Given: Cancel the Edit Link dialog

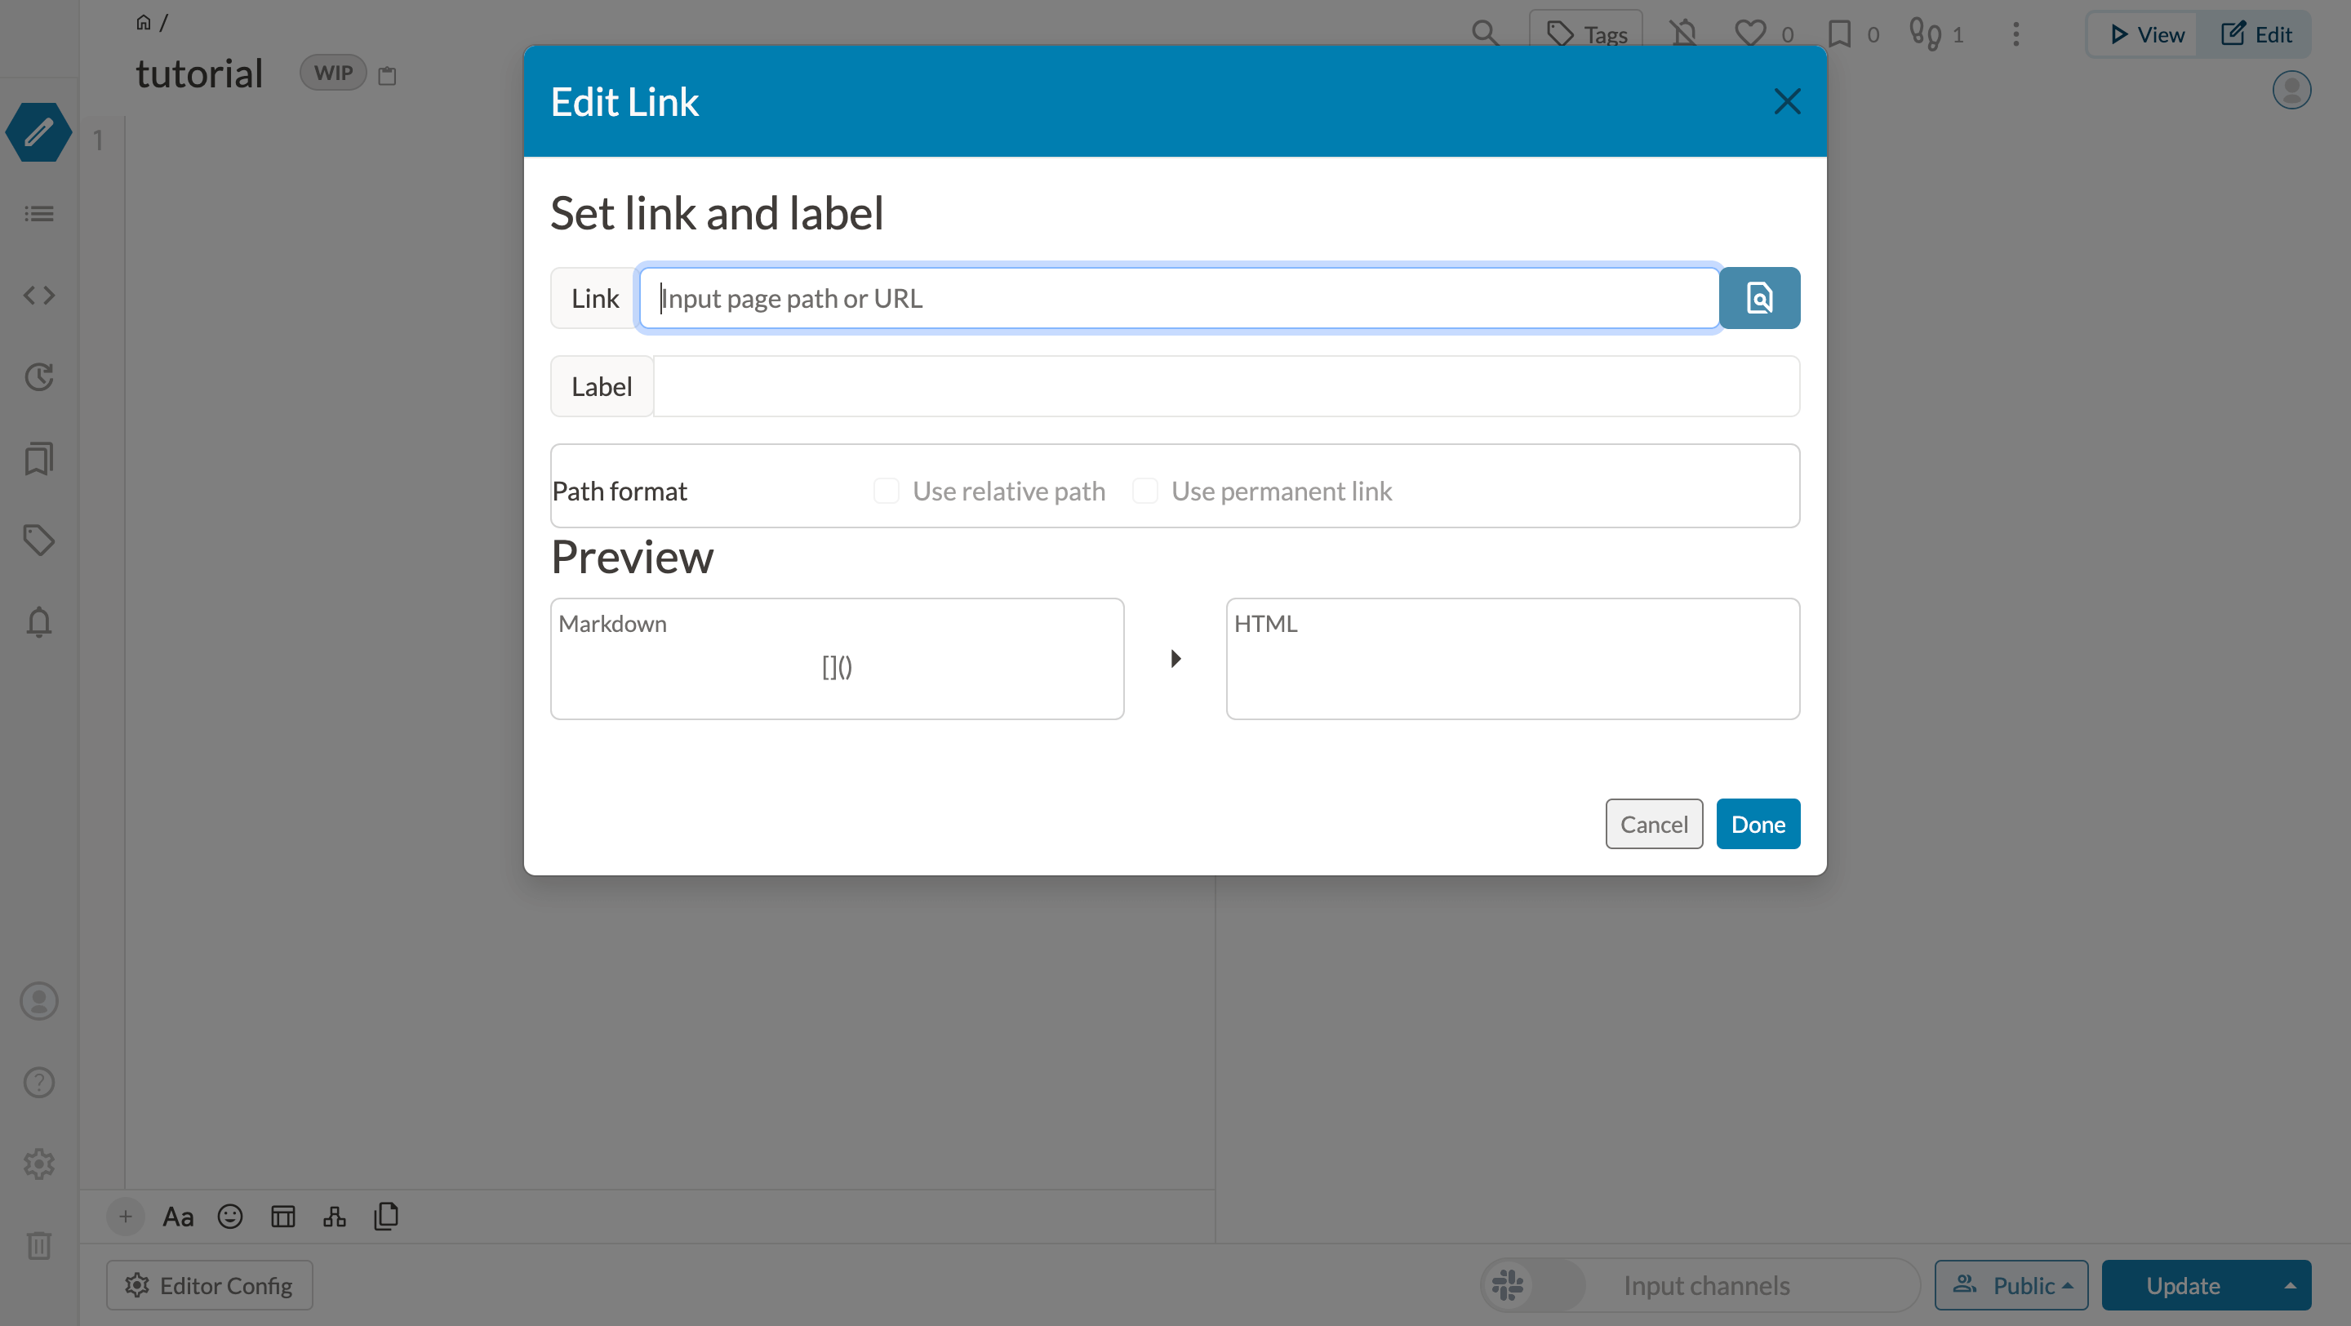Looking at the screenshot, I should [1654, 824].
